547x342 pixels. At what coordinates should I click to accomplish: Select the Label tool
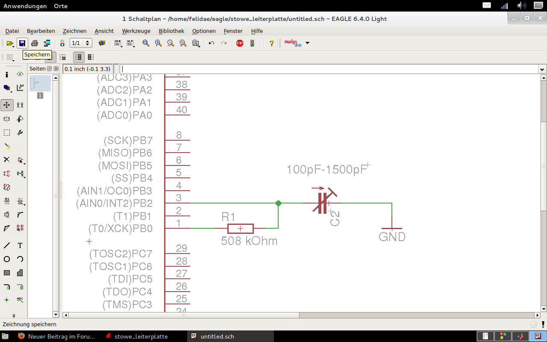pyautogui.click(x=20, y=300)
